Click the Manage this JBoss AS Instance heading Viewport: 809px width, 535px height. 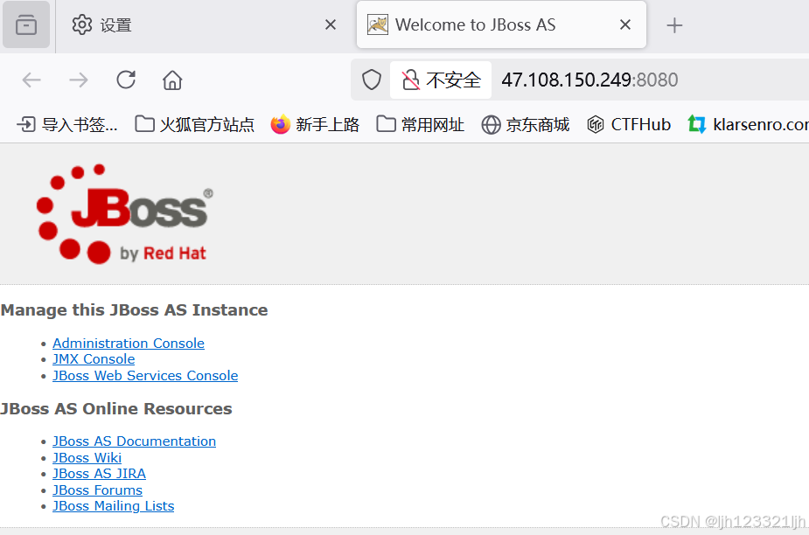[x=134, y=310]
